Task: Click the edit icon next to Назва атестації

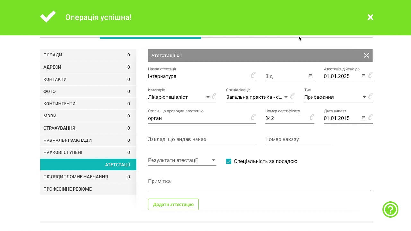Action: [253, 75]
